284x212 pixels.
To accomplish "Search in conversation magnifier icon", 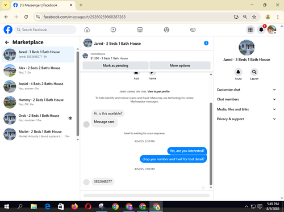I will click(x=254, y=72).
